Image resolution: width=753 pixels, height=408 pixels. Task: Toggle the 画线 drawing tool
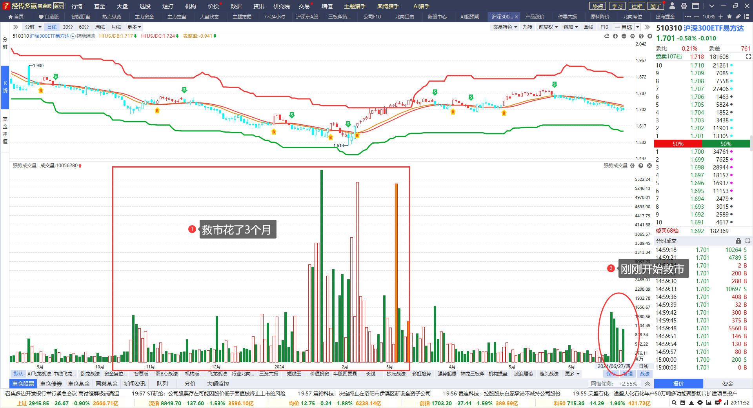[588, 27]
